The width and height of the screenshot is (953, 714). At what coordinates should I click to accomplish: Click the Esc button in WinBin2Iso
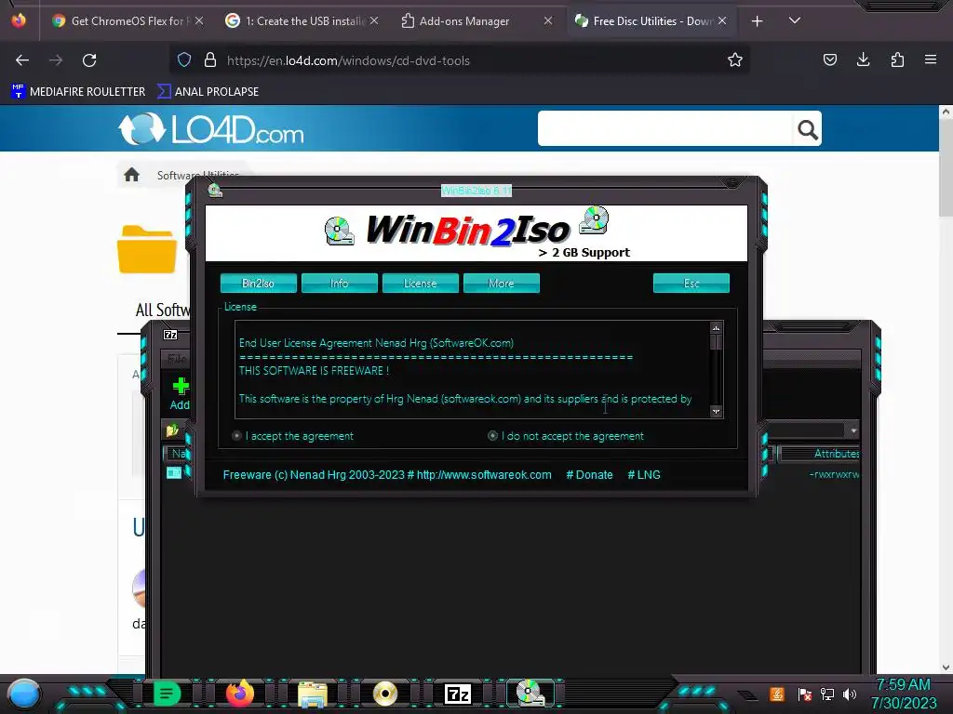(691, 283)
